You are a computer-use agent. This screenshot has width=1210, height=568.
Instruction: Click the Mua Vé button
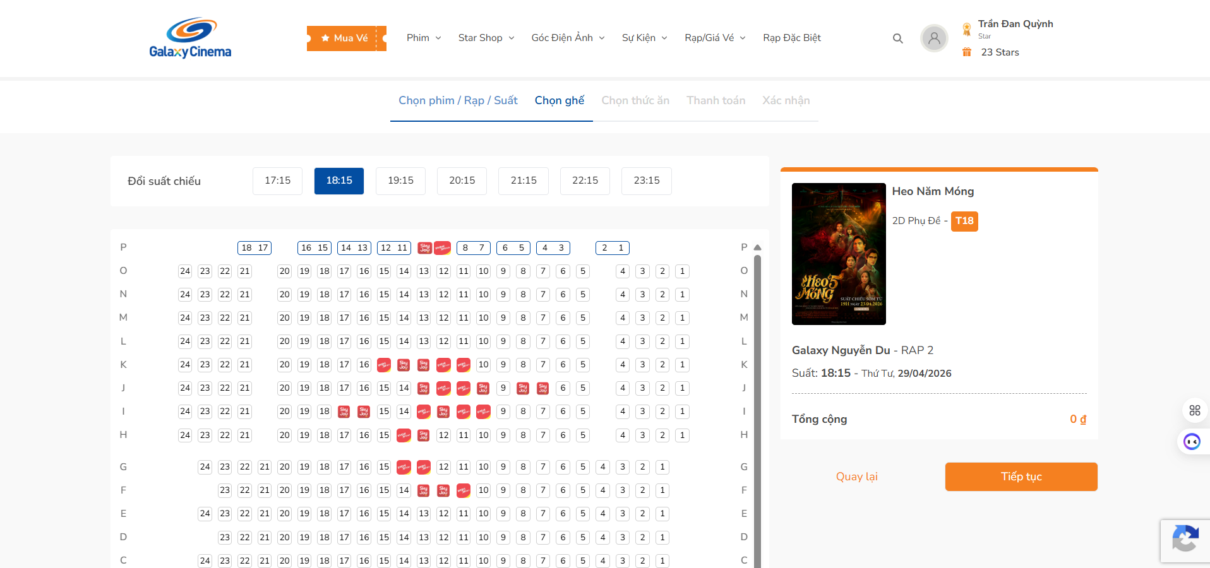click(x=347, y=38)
